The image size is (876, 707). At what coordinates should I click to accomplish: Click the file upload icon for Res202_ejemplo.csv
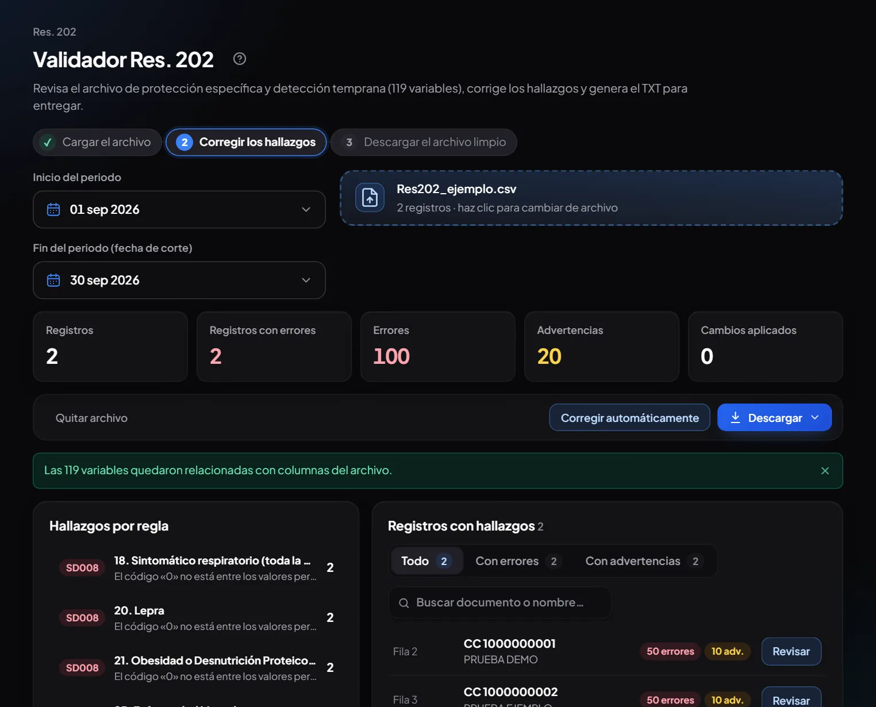click(370, 198)
